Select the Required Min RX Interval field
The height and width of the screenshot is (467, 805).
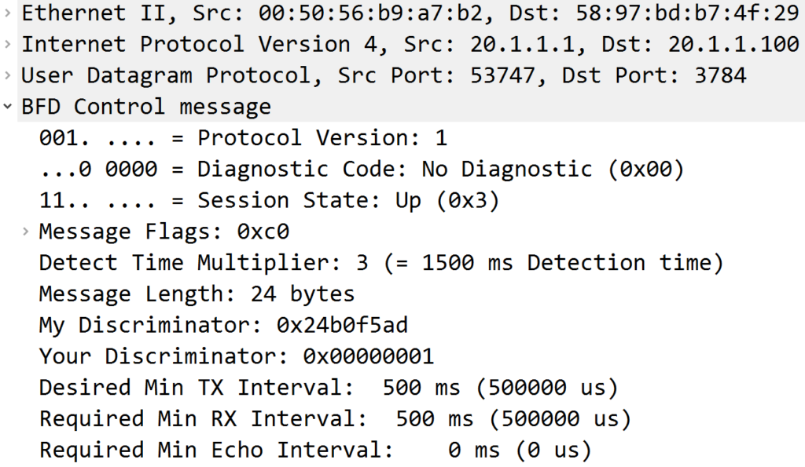pyautogui.click(x=335, y=419)
